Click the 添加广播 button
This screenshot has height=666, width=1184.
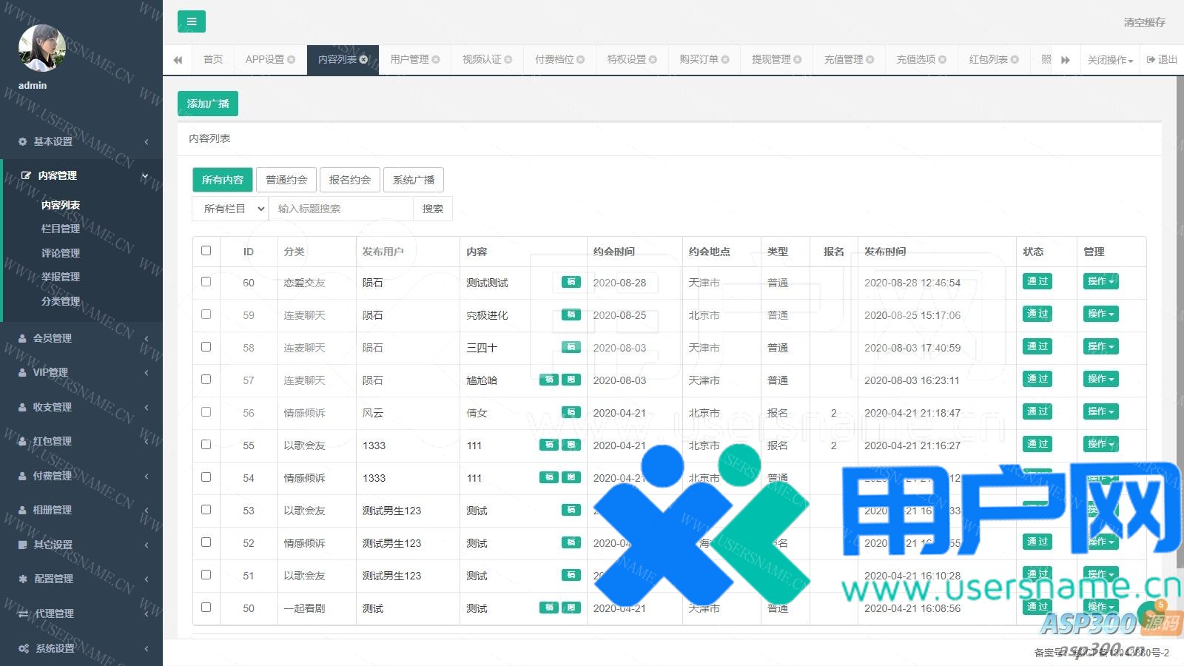pos(207,104)
